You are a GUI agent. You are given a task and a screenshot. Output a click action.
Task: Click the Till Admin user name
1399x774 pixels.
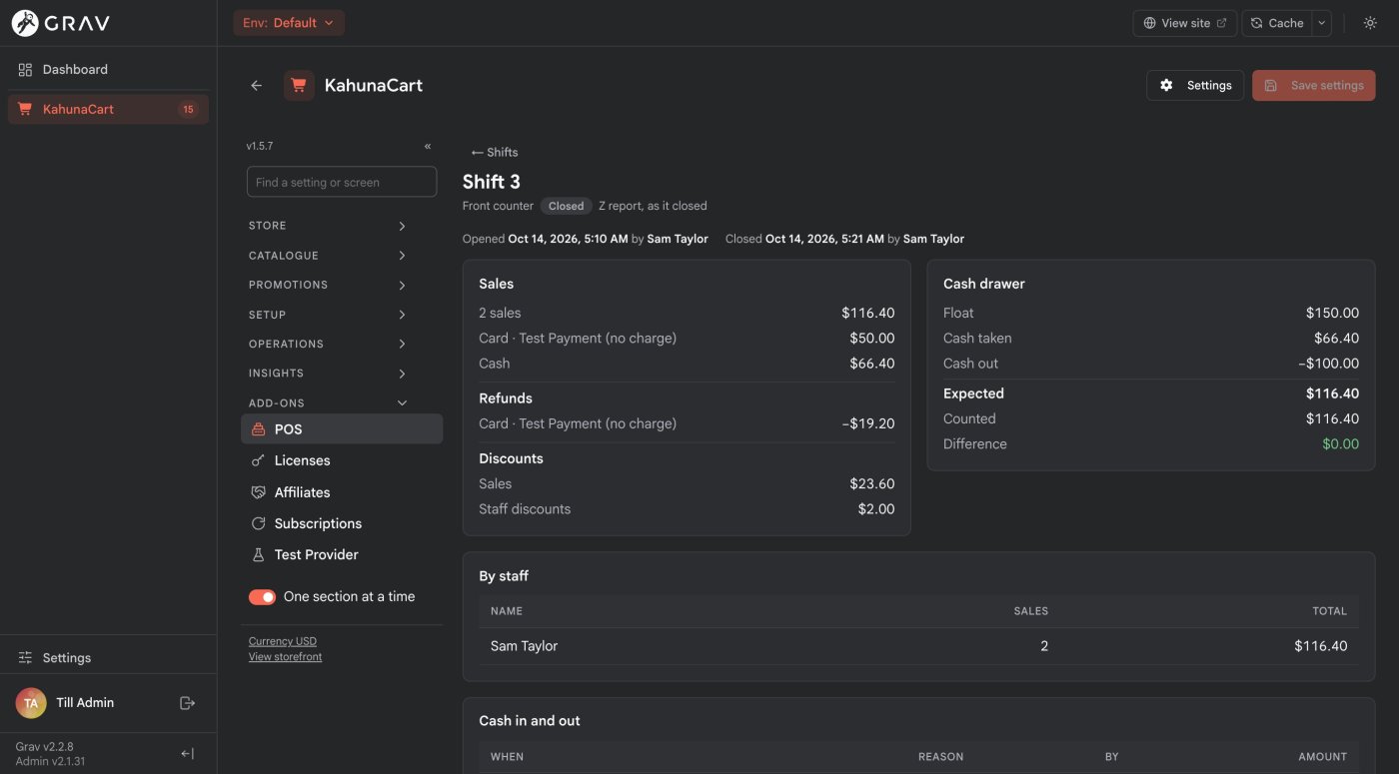point(85,703)
